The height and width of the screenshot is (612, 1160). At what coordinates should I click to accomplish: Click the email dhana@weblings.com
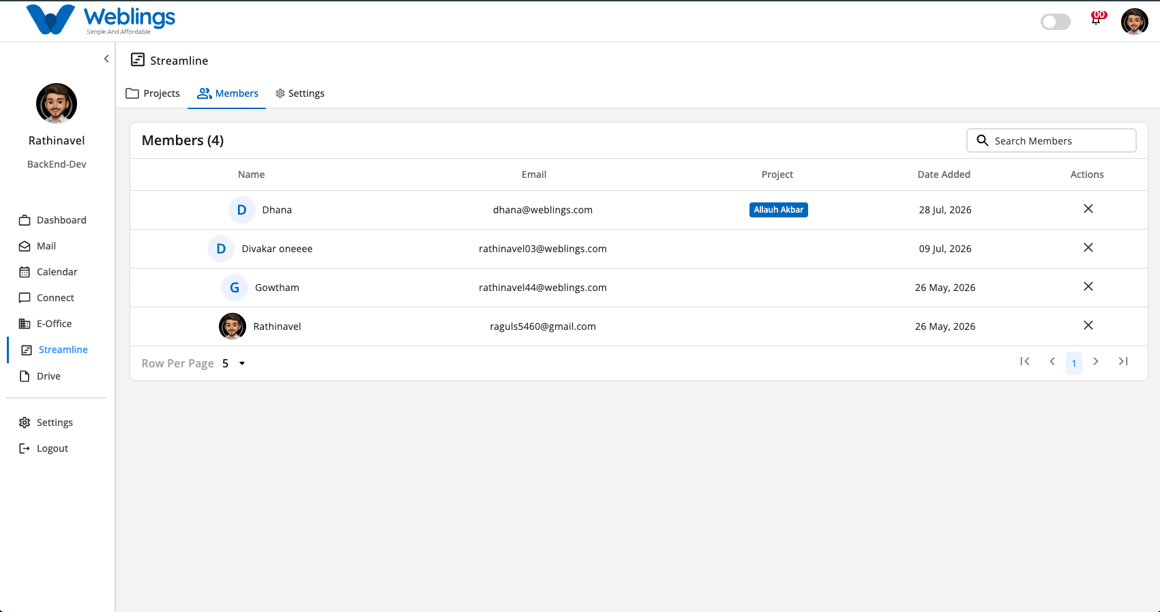point(543,210)
